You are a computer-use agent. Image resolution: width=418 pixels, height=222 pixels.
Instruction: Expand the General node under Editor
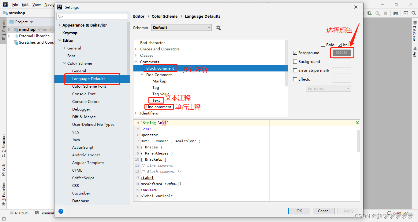coord(64,48)
